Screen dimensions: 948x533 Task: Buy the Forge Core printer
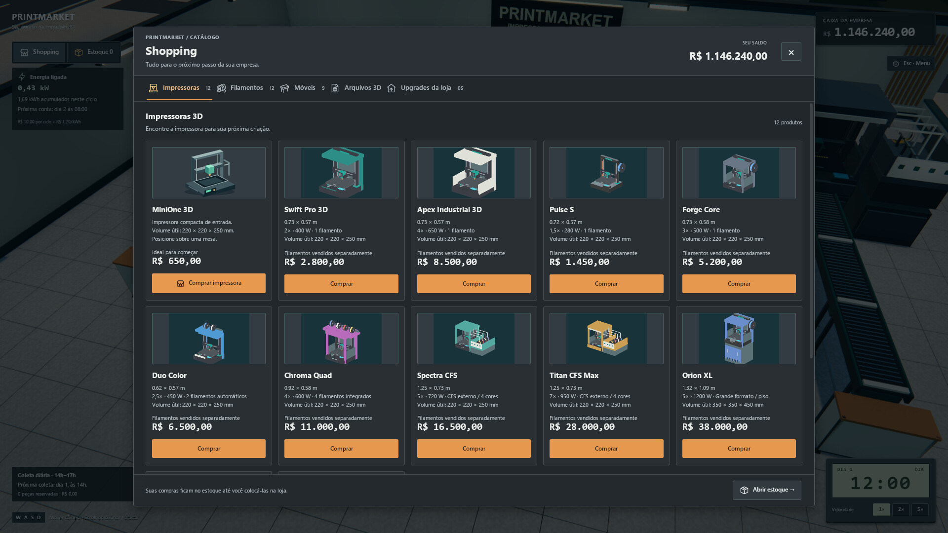739,284
